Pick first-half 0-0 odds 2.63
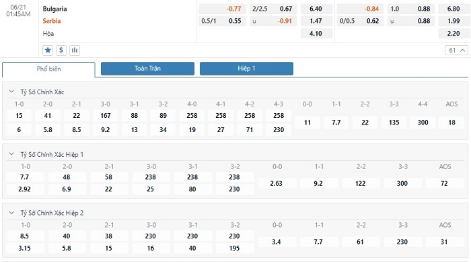This screenshot has height=262, width=471. (x=277, y=183)
